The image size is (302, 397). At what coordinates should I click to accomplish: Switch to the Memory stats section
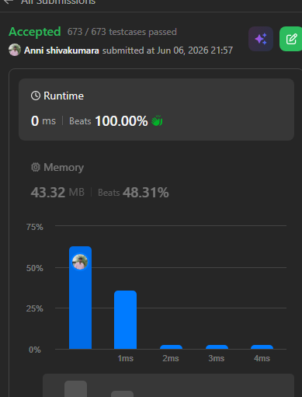click(156, 180)
